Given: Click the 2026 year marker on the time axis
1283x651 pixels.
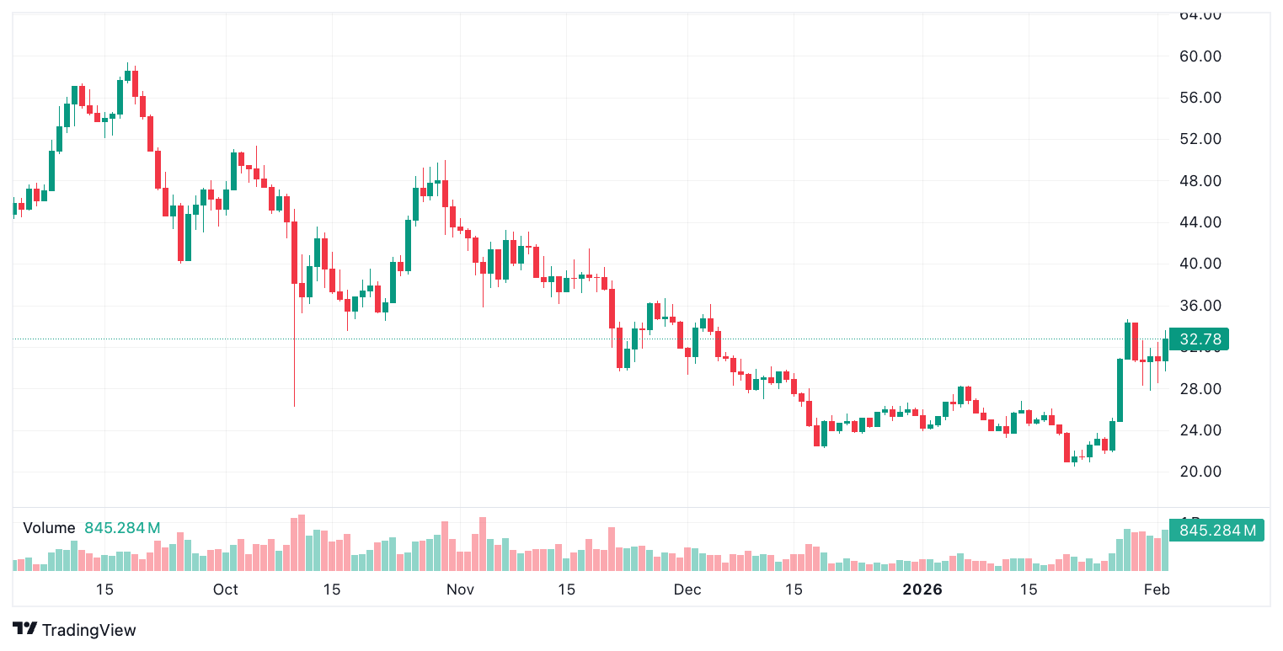Looking at the screenshot, I should pos(922,590).
